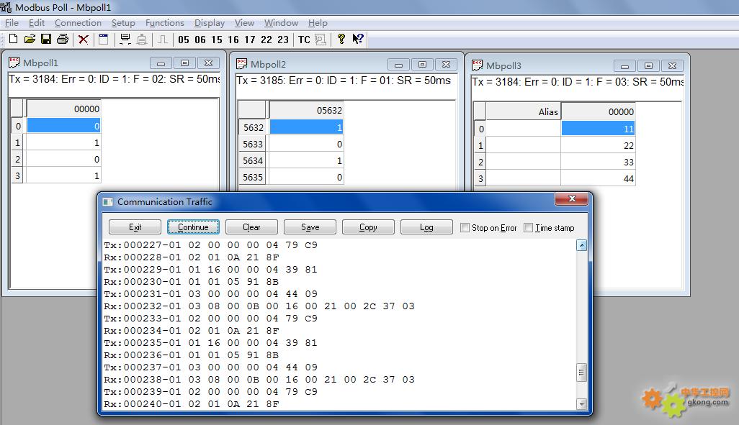Open the View menu

pyautogui.click(x=244, y=22)
